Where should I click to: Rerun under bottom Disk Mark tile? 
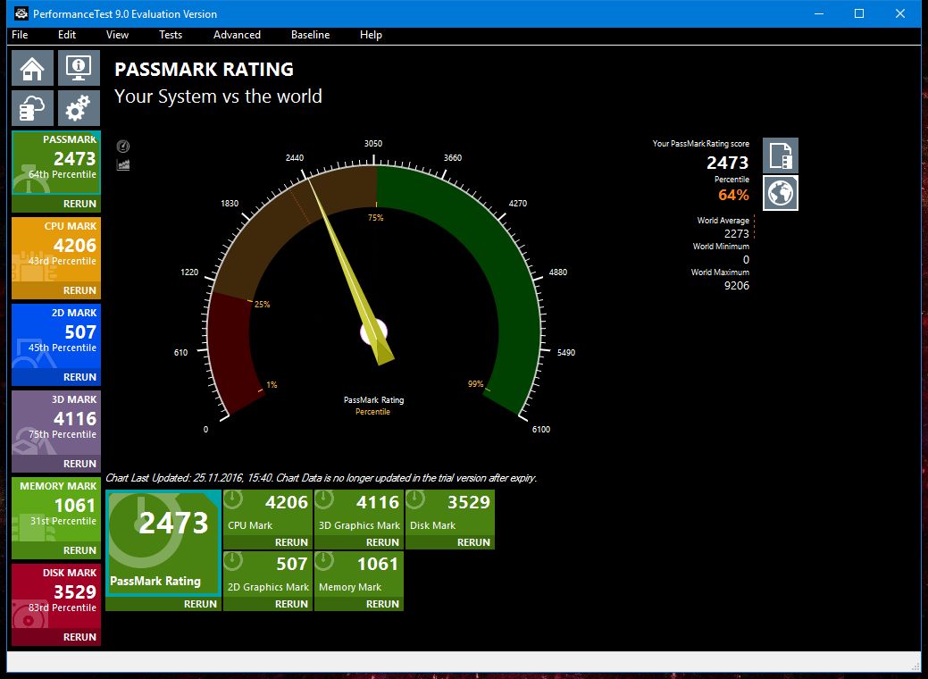click(473, 542)
